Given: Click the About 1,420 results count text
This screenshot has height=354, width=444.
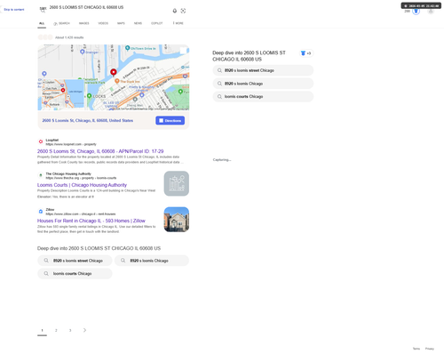Looking at the screenshot, I should point(69,37).
